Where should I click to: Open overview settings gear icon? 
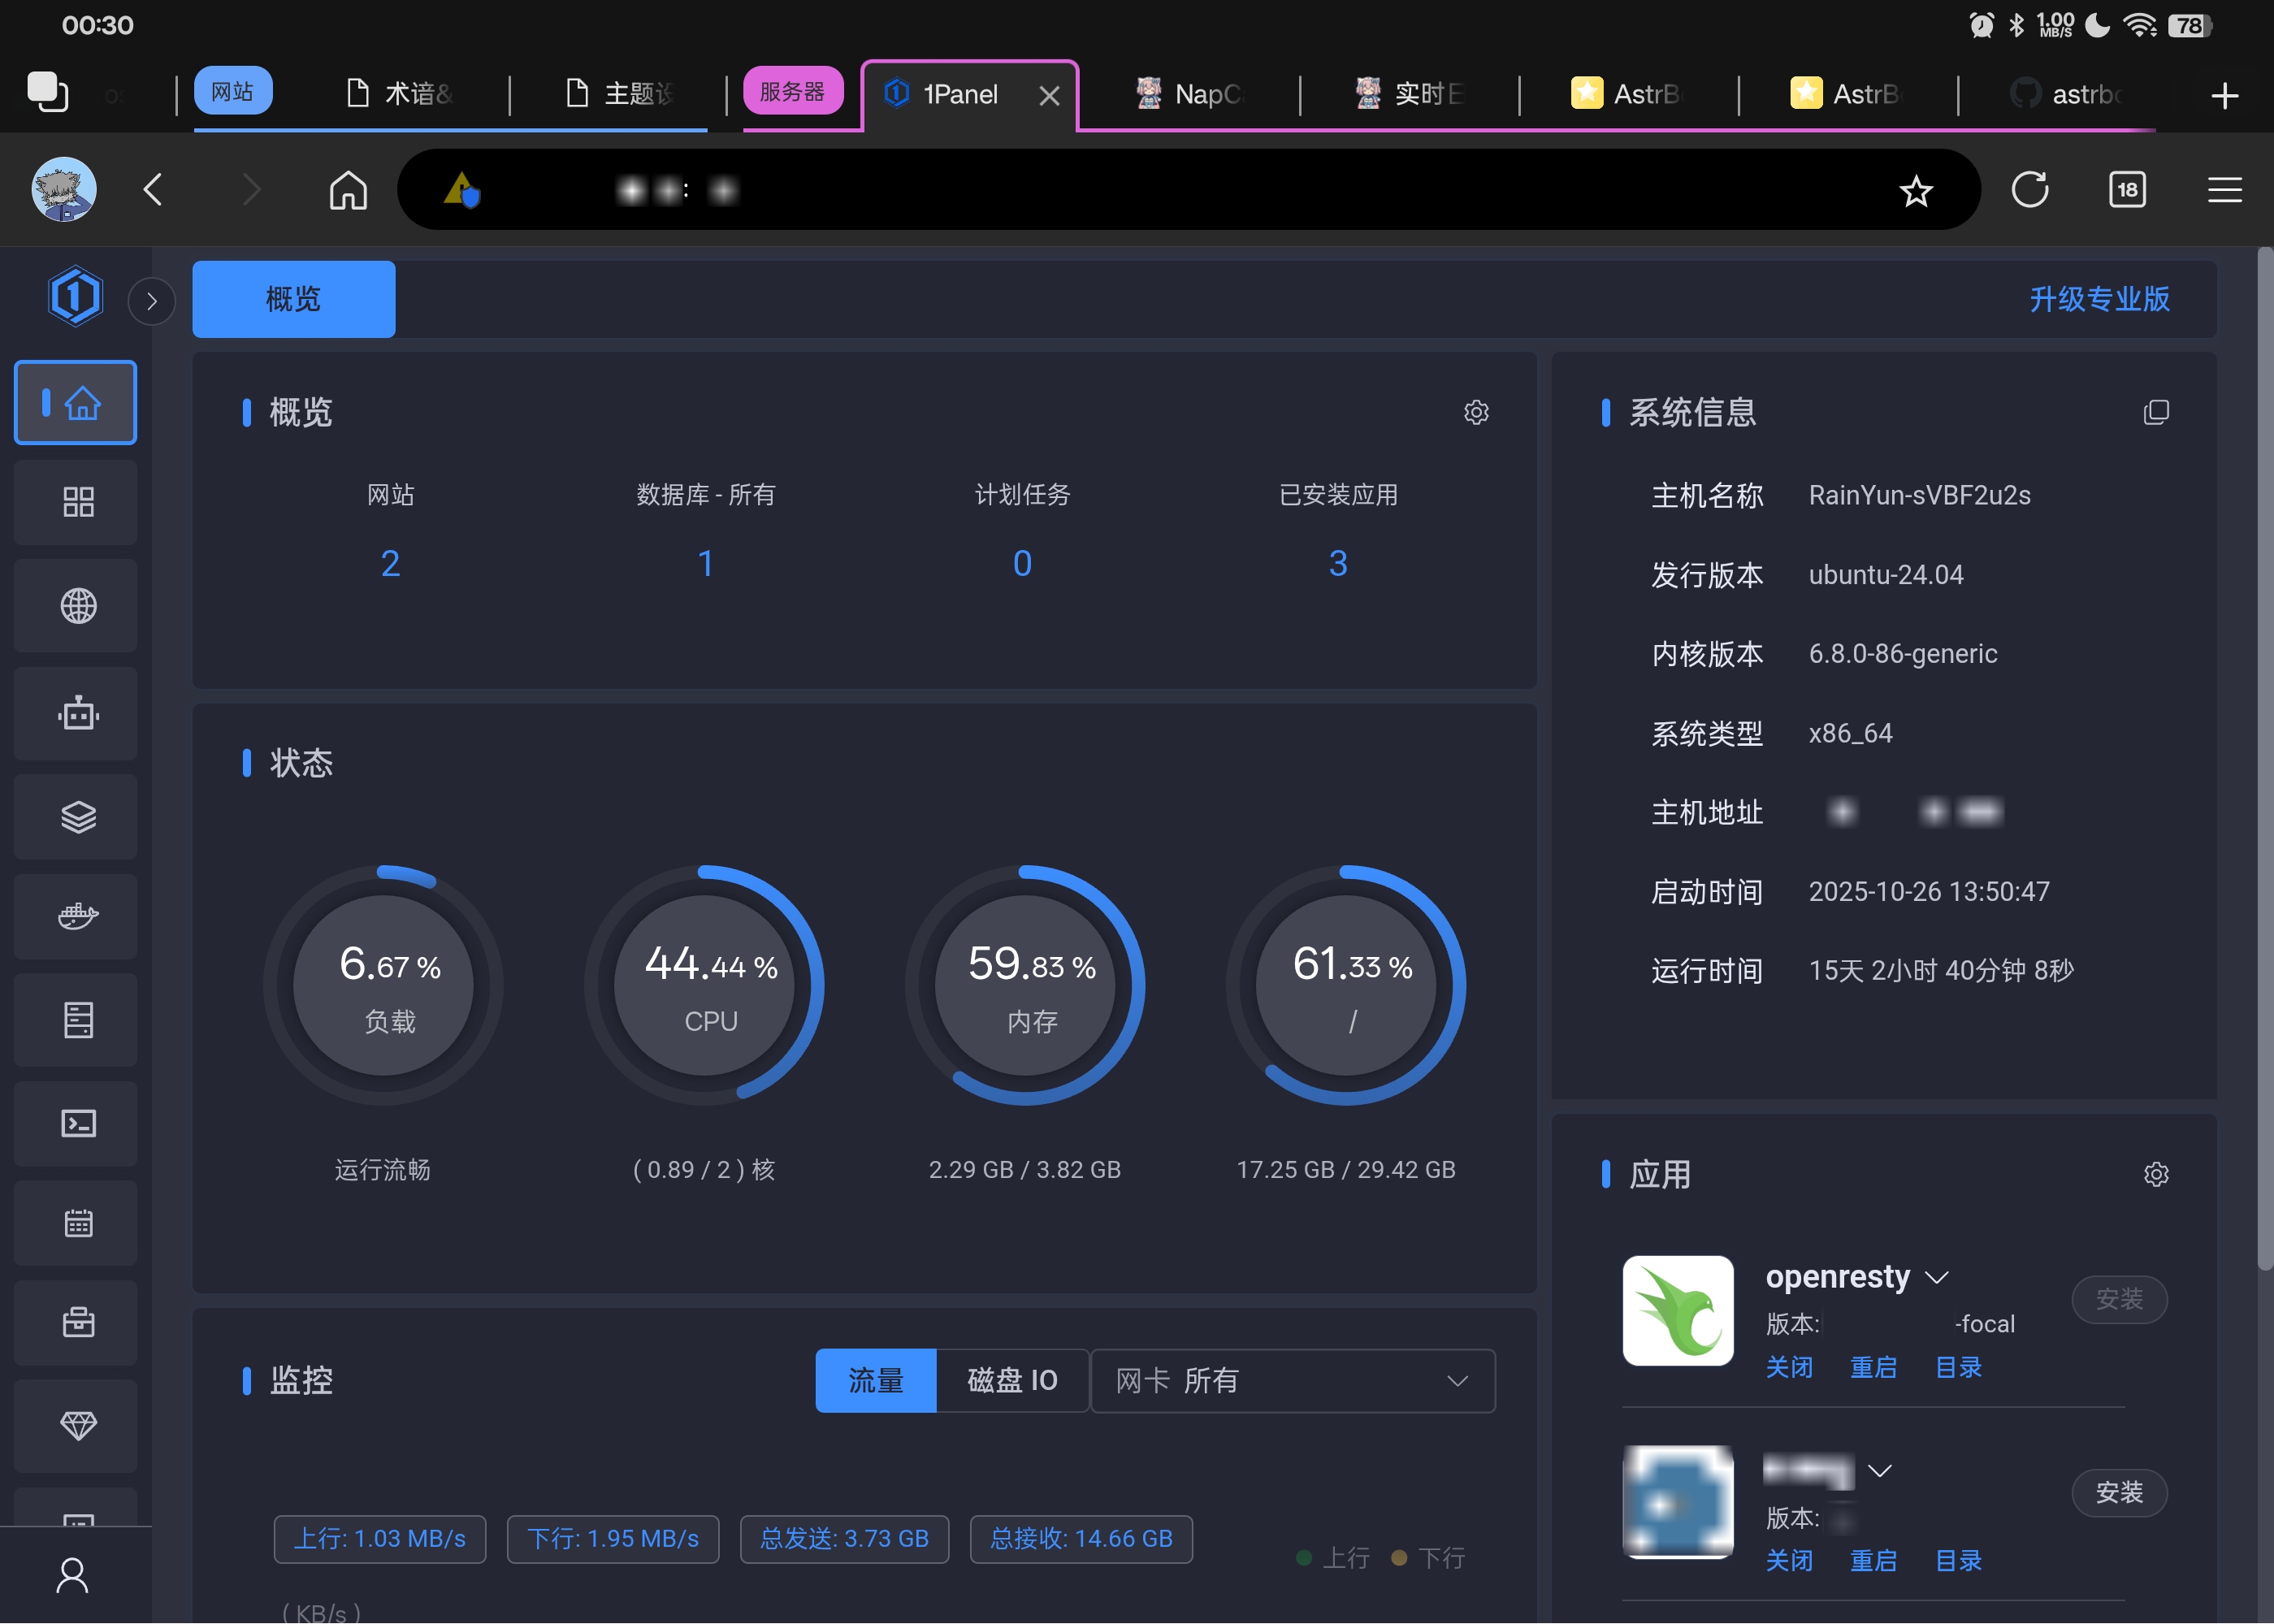click(x=1476, y=412)
